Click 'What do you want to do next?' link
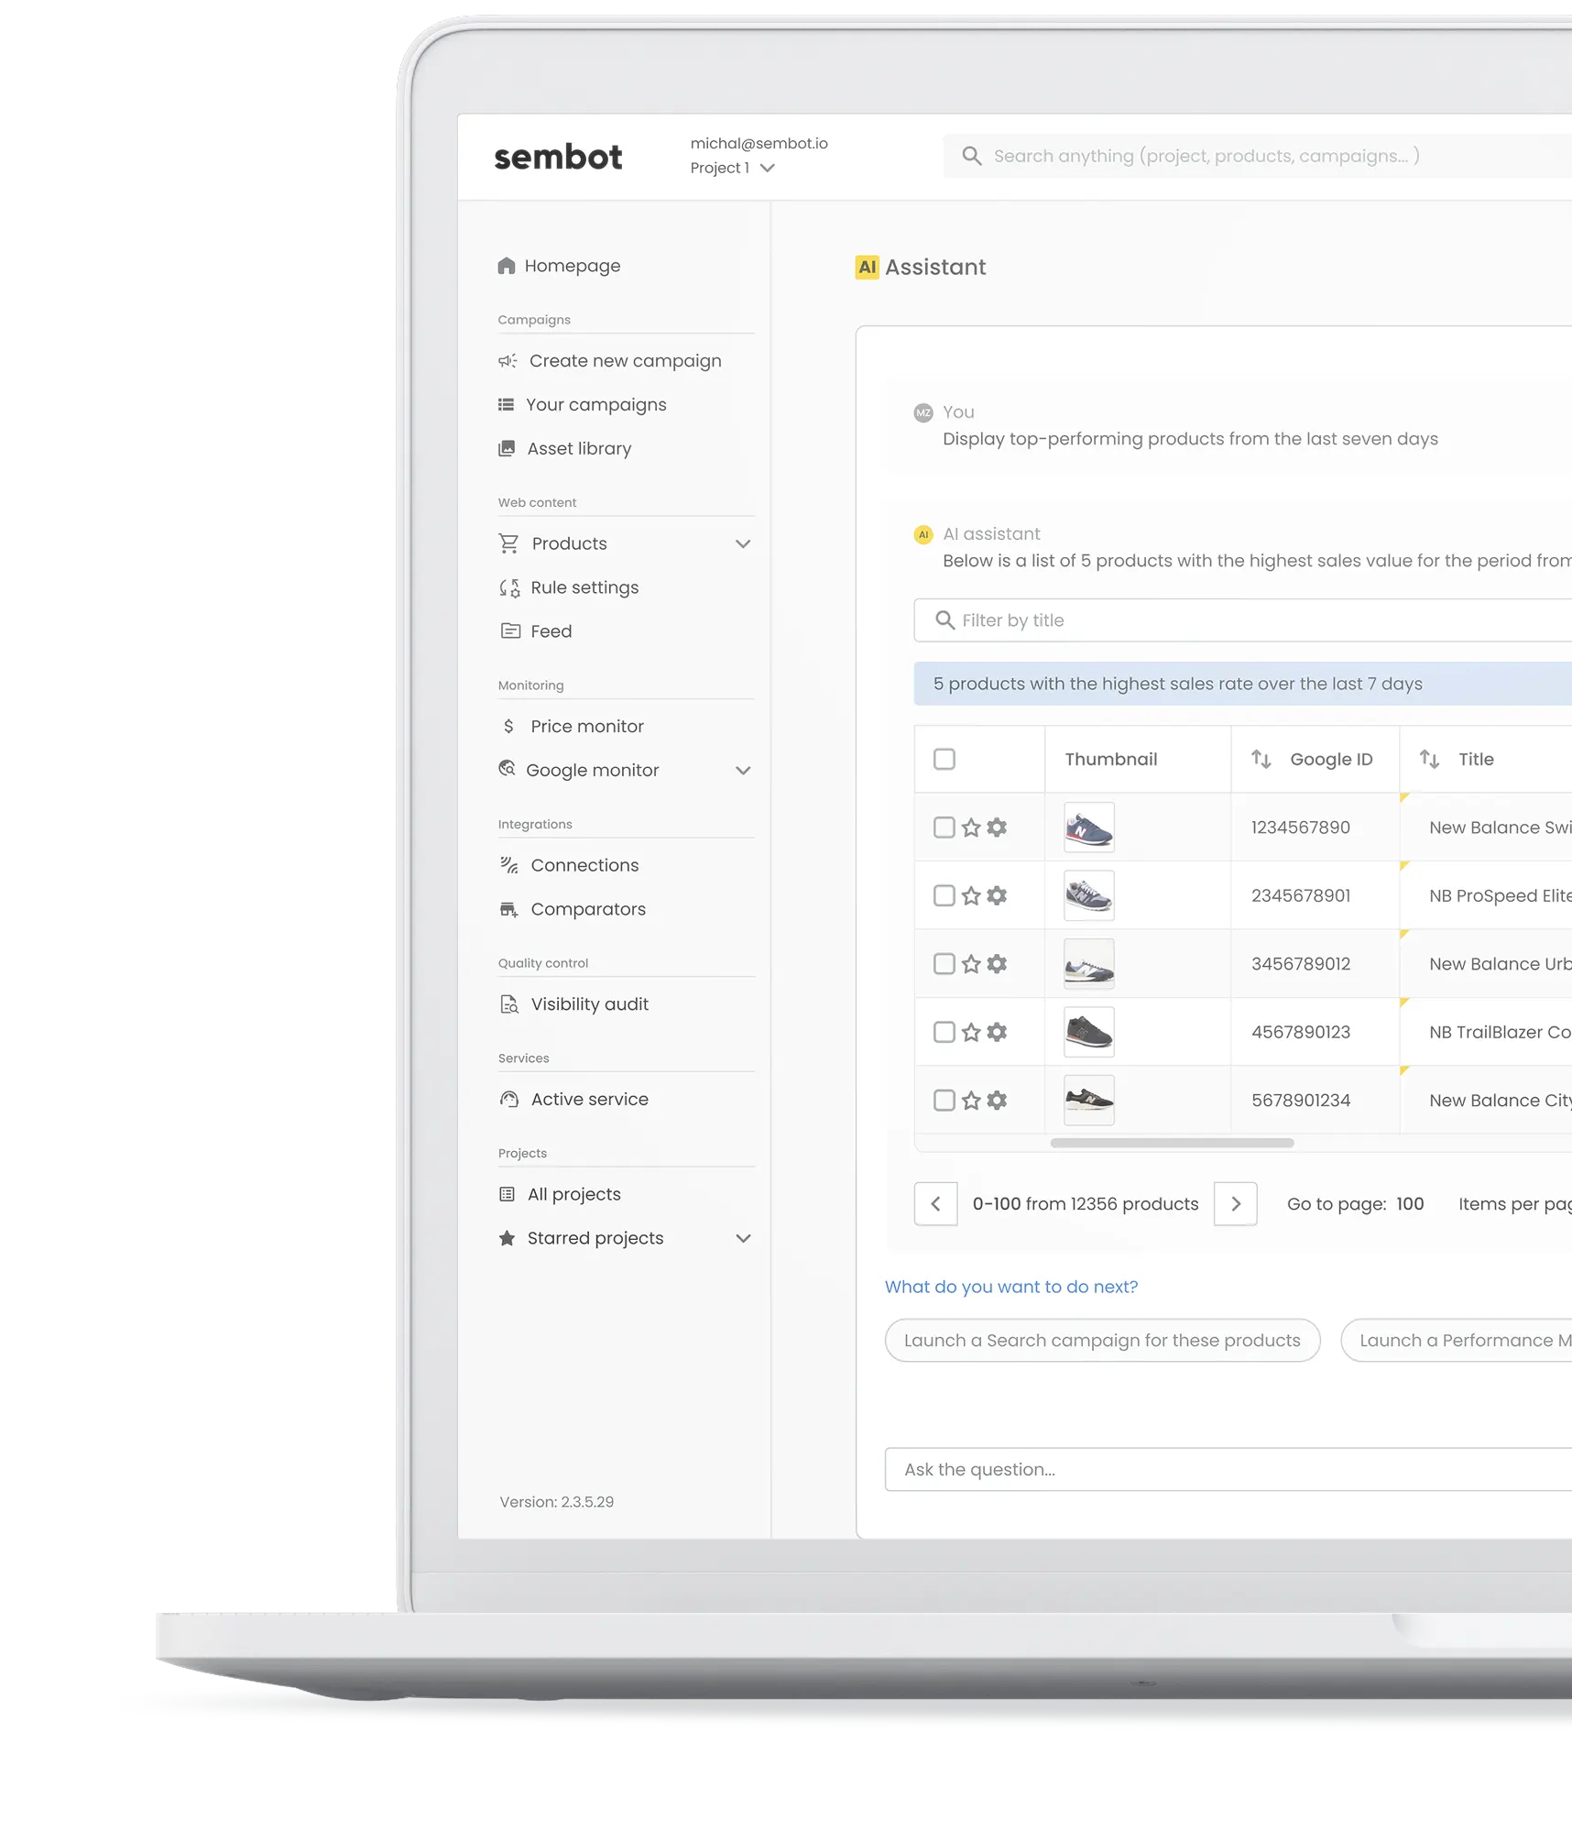Screen dimensions: 1572x1831 pos(1010,1287)
